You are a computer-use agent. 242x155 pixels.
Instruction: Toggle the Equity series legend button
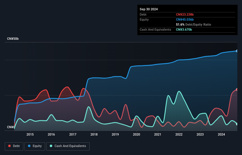pos(35,146)
